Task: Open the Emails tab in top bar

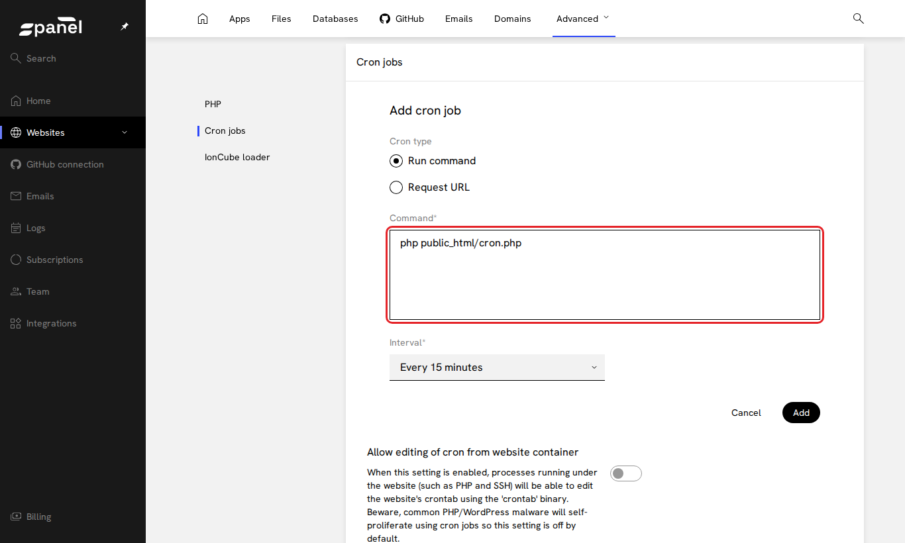Action: point(459,19)
